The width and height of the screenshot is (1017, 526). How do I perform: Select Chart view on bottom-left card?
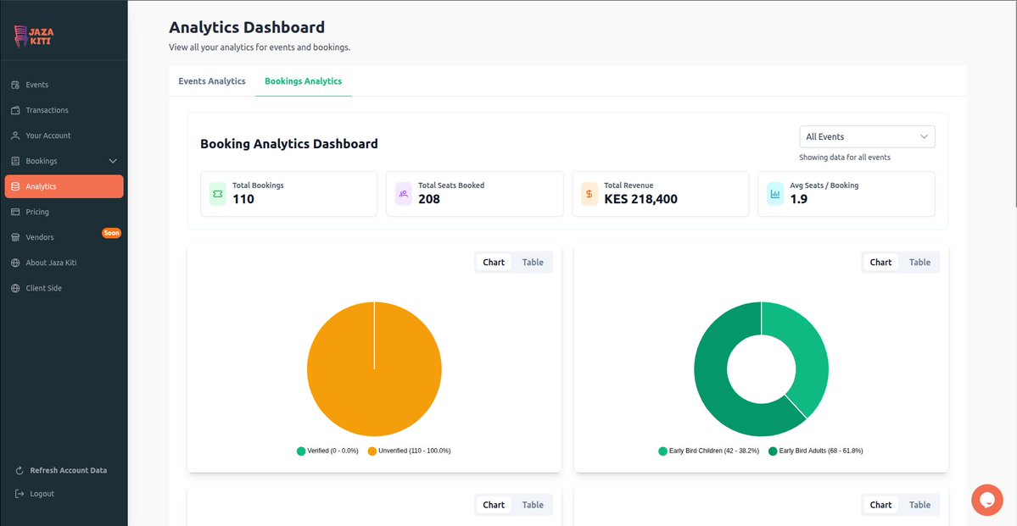coord(494,505)
